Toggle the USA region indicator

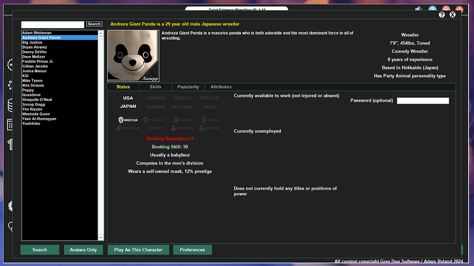coord(128,98)
